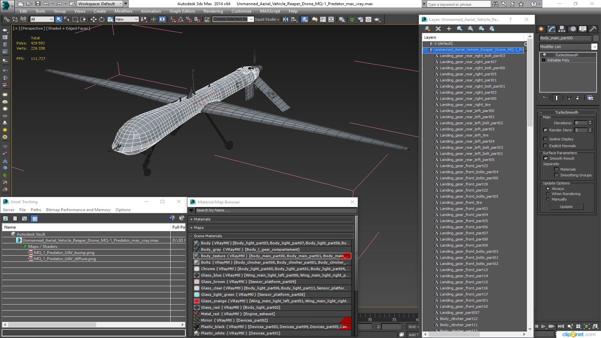Click the object color swatch beside name
Screen dimensions: 601x338
click(595, 38)
